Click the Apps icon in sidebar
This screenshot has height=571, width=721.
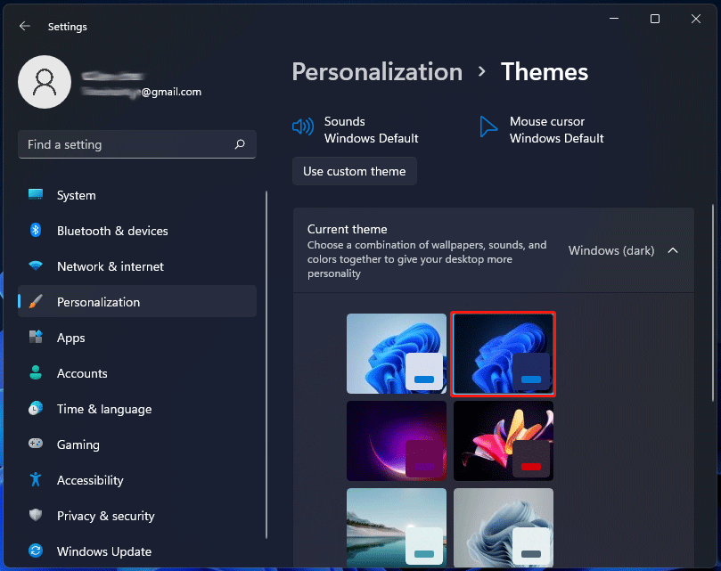(x=36, y=337)
